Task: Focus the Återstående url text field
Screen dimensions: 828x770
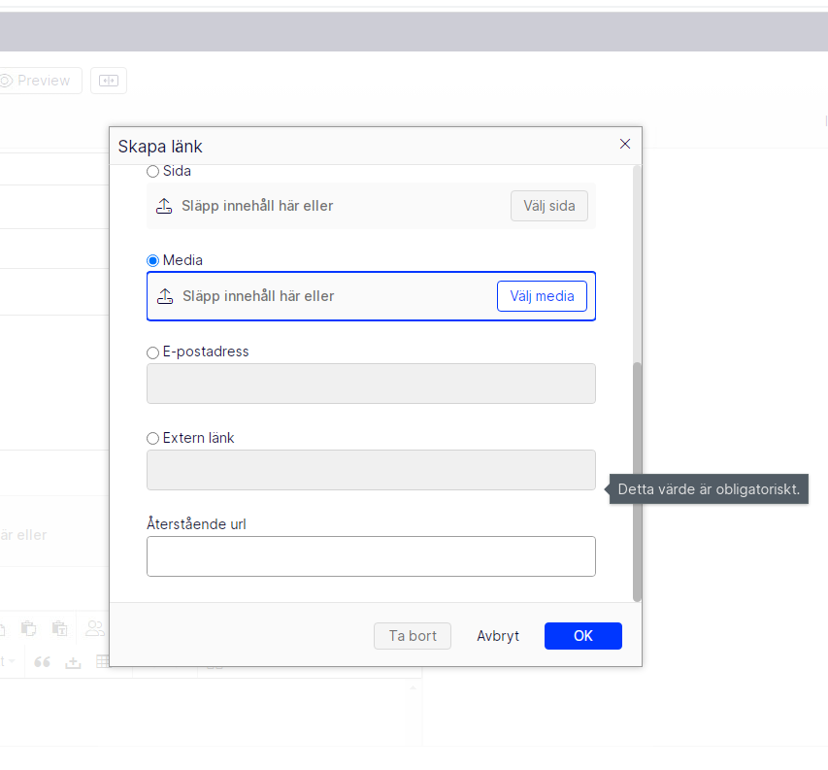Action: [x=371, y=556]
